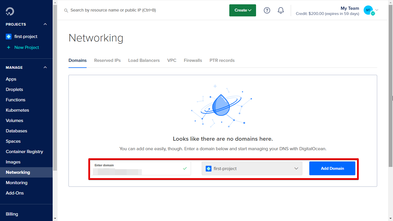Switch to the Firewalls tab
This screenshot has width=393, height=221.
193,60
